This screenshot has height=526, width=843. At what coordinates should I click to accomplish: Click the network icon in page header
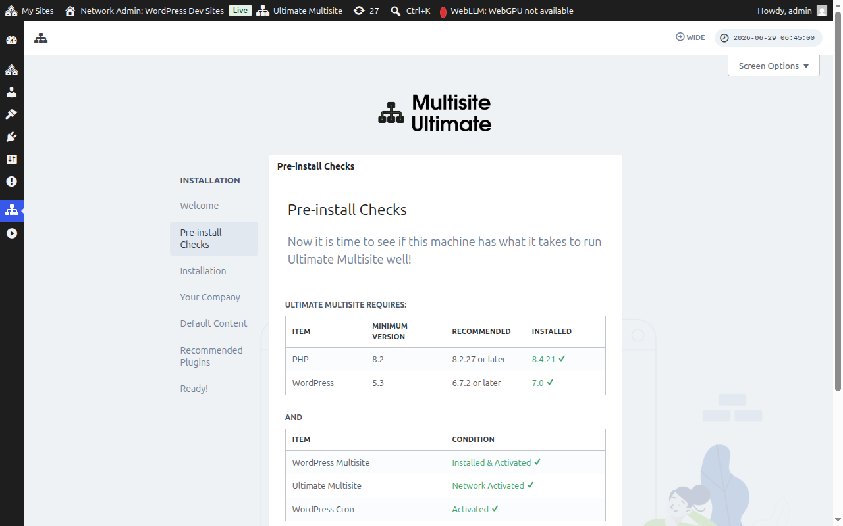pos(41,38)
